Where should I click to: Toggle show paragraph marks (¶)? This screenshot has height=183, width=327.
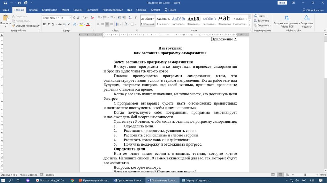(x=136, y=18)
